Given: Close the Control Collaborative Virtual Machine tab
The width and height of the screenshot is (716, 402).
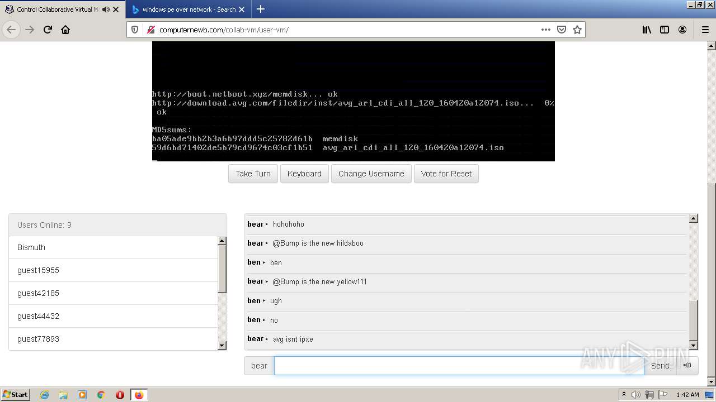Looking at the screenshot, I should [116, 9].
